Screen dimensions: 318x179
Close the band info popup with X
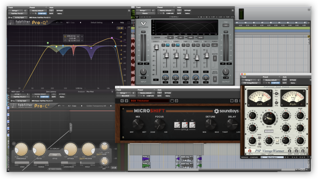pyautogui.click(x=82, y=36)
